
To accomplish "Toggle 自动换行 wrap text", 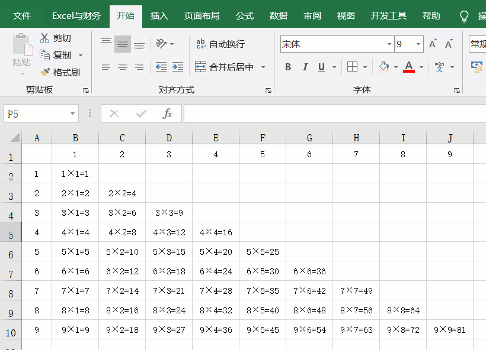I will pyautogui.click(x=220, y=44).
